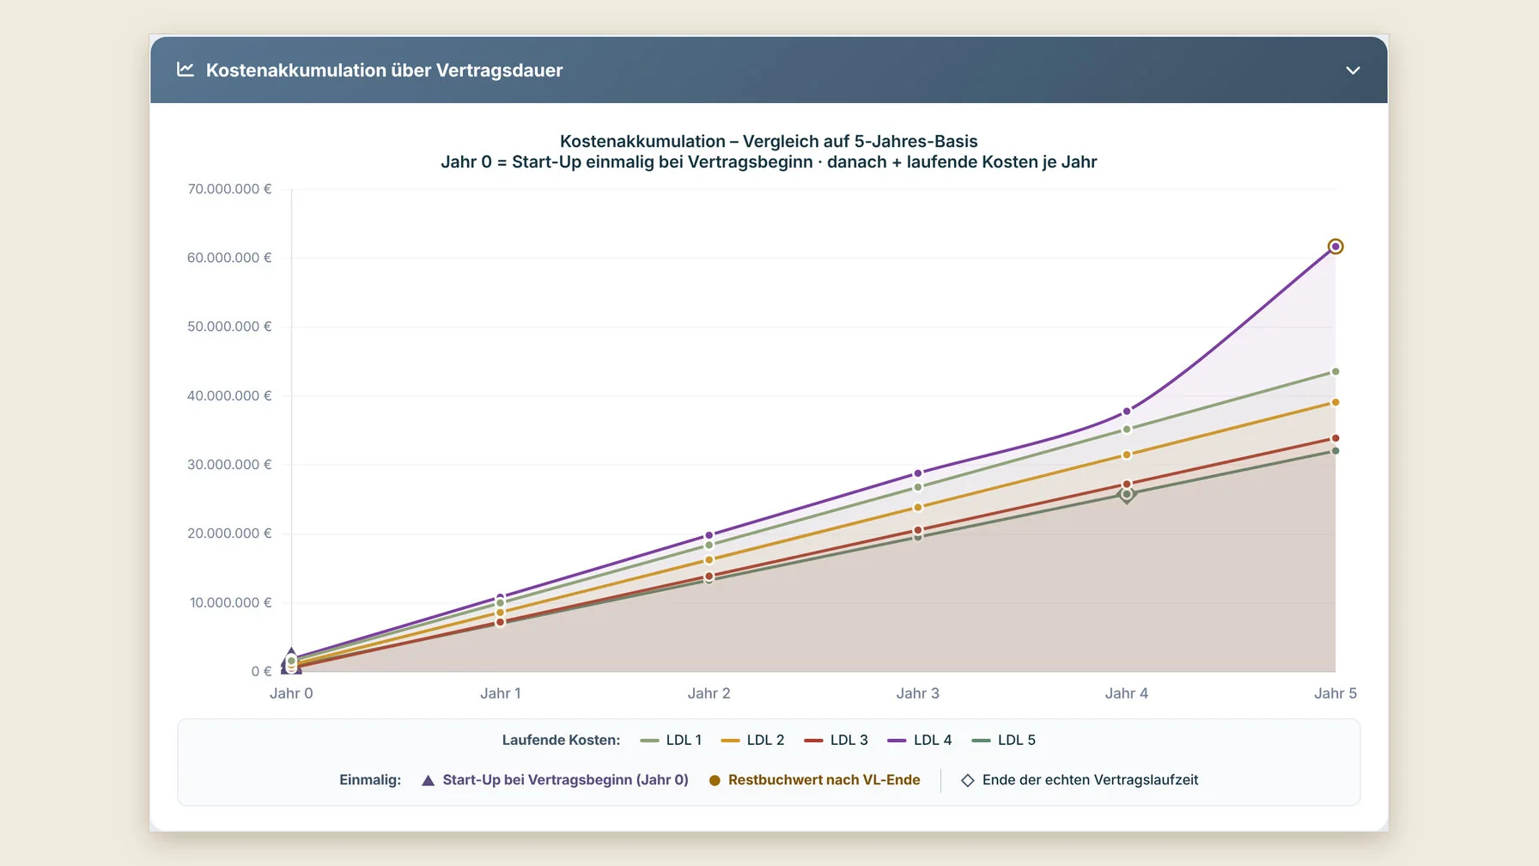Click the 30.000.000 € axis label
Screen dimensions: 1539x866
coord(229,465)
